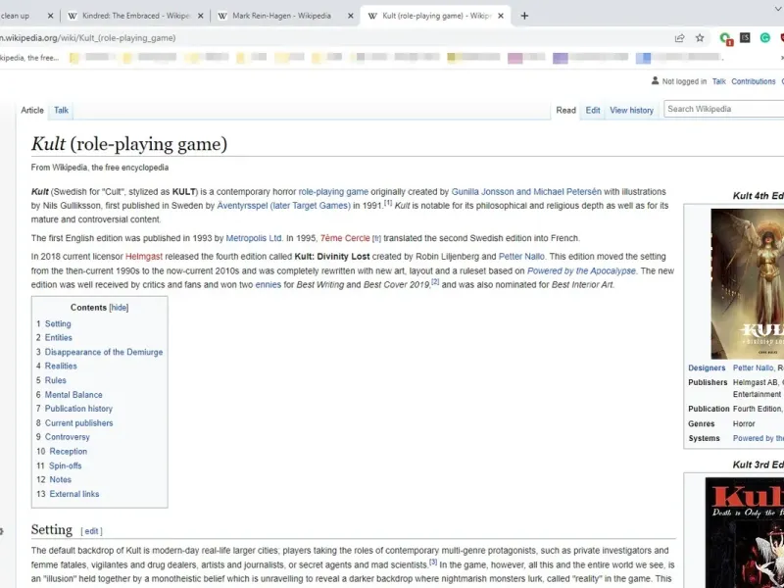Bookmark this page with the star icon
This screenshot has height=588, width=784.
(x=700, y=38)
